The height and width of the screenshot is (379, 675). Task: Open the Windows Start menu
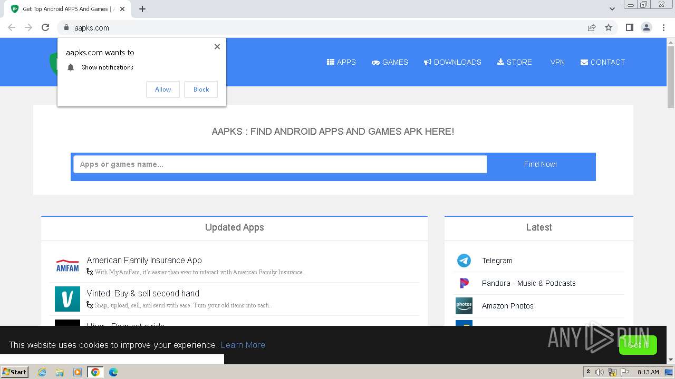(x=15, y=372)
